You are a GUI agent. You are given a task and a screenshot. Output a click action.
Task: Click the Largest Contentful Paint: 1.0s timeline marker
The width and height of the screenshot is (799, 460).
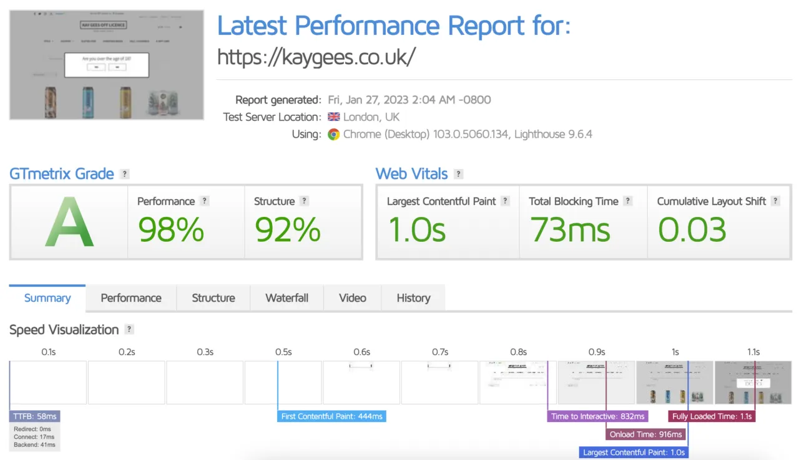(634, 453)
